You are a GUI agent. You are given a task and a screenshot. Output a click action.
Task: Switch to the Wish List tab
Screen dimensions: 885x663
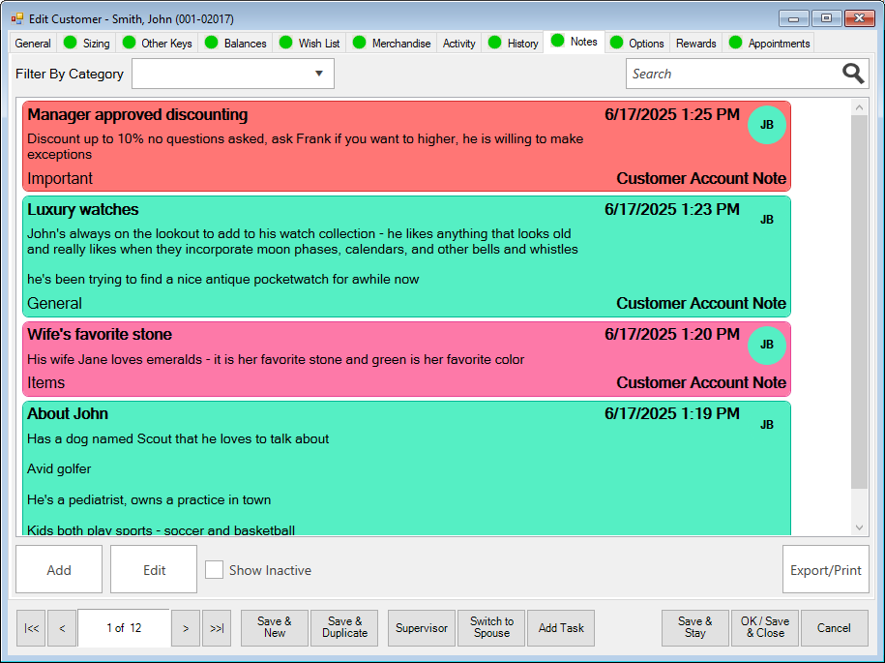tap(318, 43)
